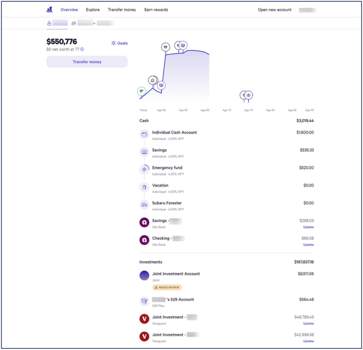This screenshot has height=350, width=363.
Task: Open the Vacation category row
Action: 226,188
